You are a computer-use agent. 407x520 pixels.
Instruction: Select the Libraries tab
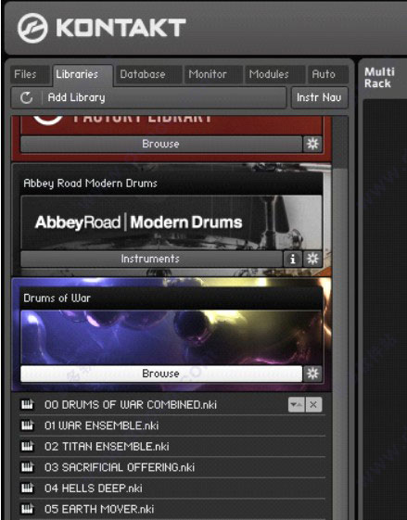point(83,75)
